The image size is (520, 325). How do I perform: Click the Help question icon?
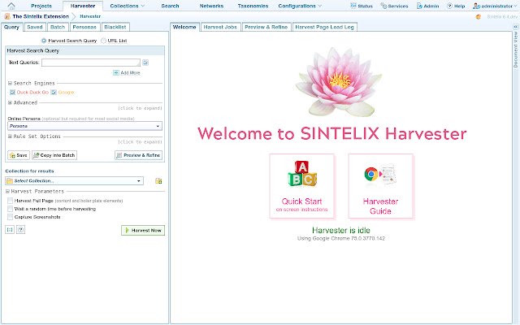point(449,6)
